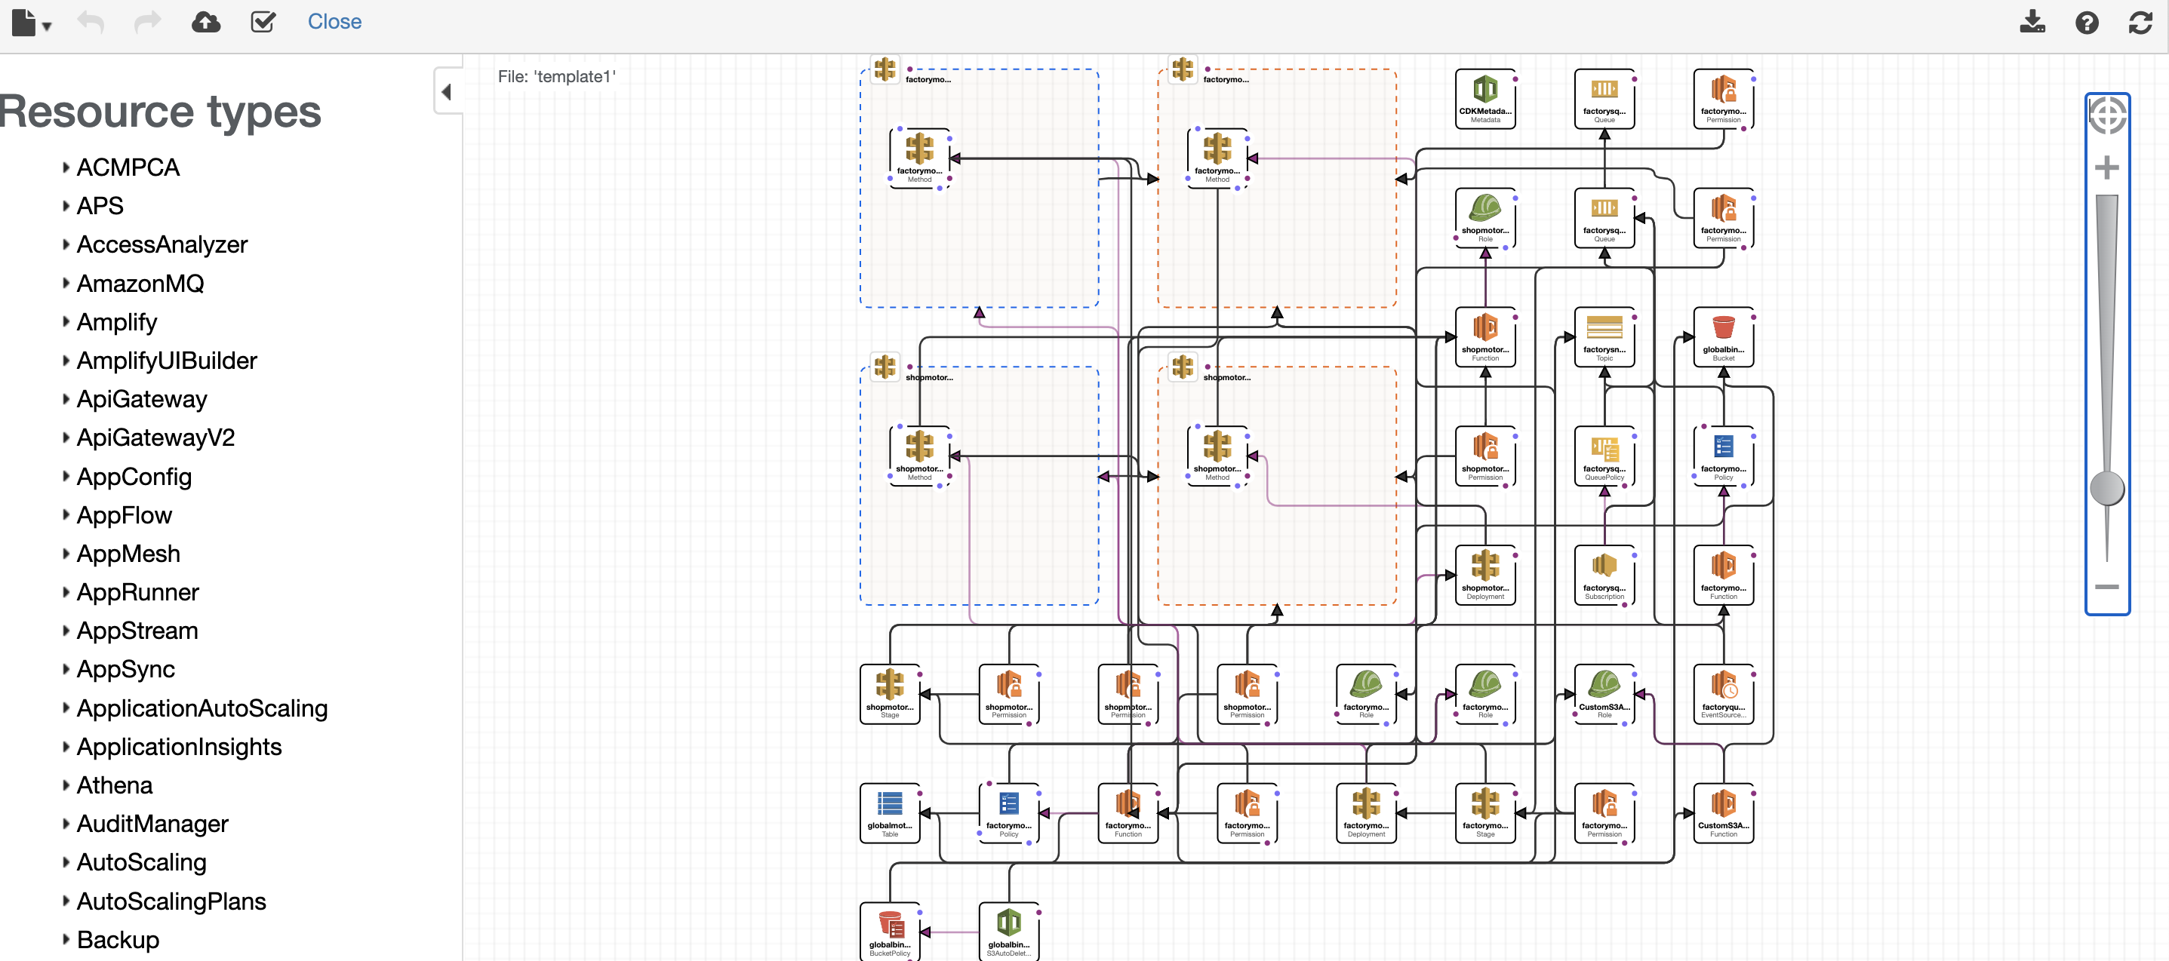
Task: Open the File menu dropdown
Action: (31, 23)
